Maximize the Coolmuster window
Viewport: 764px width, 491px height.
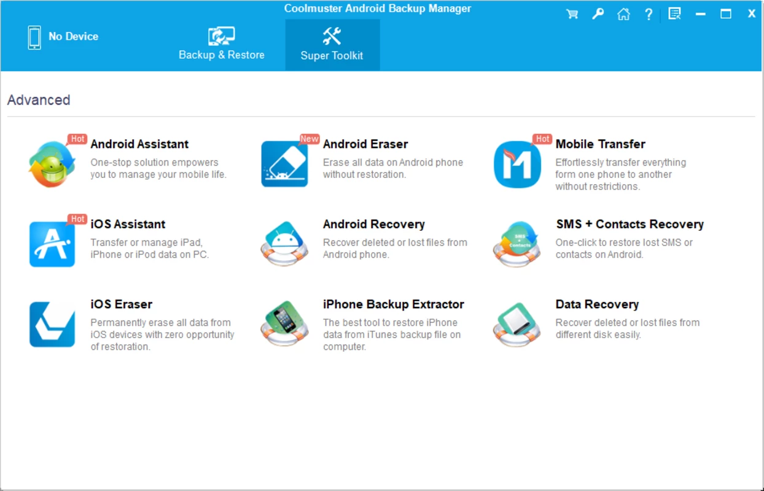726,14
